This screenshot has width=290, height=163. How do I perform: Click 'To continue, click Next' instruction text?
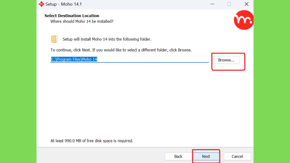tap(121, 50)
